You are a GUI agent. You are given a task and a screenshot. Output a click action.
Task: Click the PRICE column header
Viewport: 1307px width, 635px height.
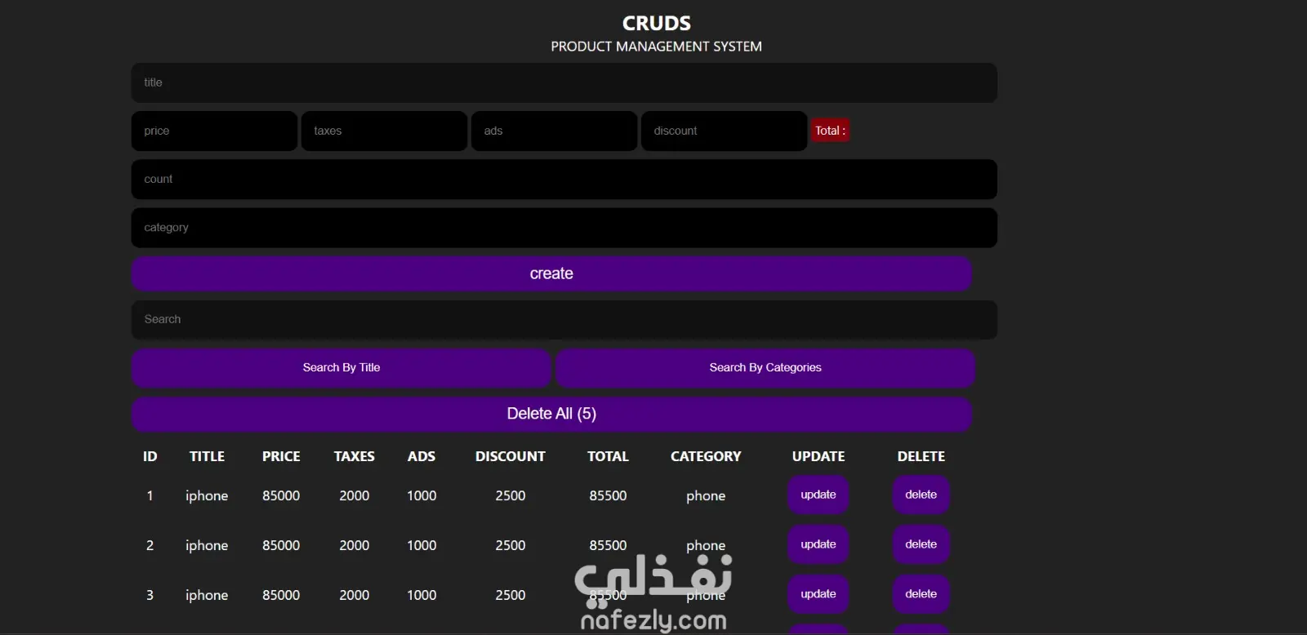pos(281,456)
